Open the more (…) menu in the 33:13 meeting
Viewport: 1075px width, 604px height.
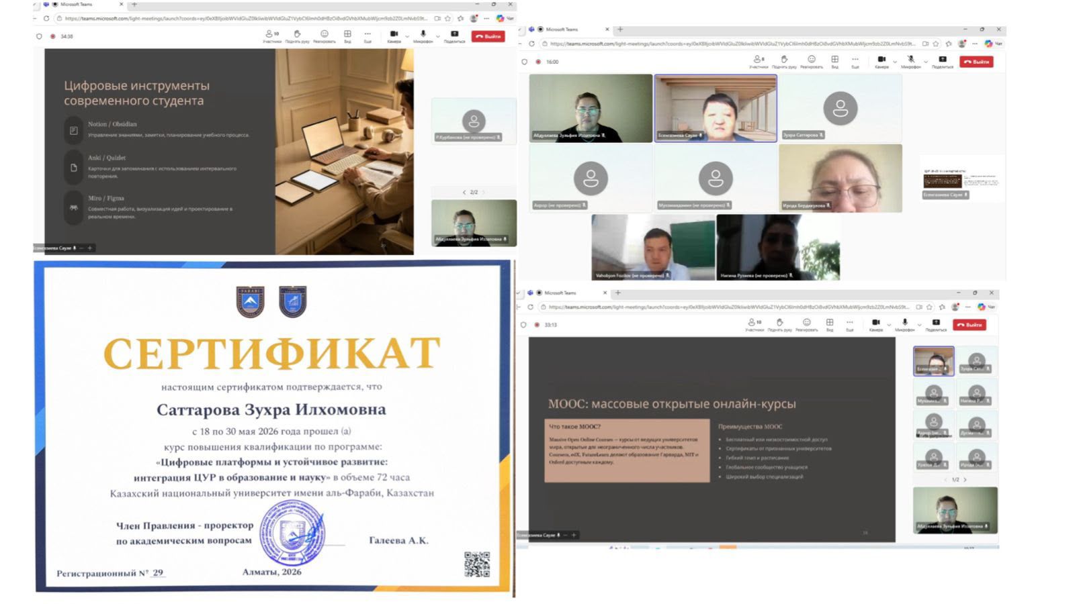point(850,325)
